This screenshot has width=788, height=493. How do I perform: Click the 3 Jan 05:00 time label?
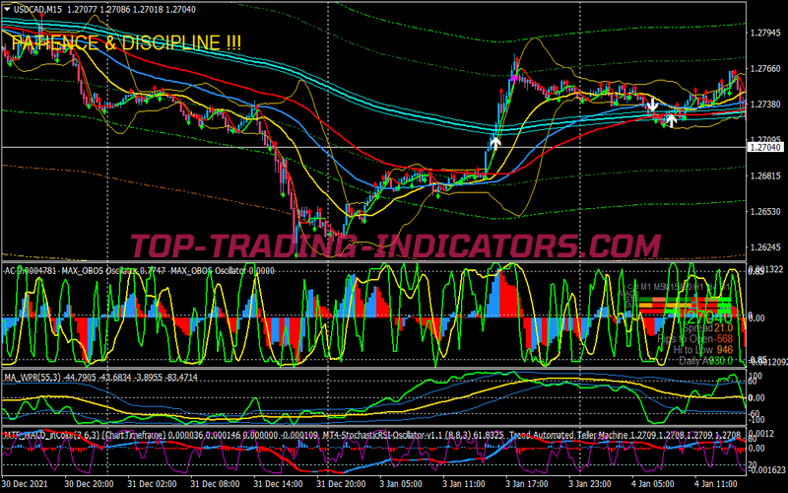(x=402, y=484)
